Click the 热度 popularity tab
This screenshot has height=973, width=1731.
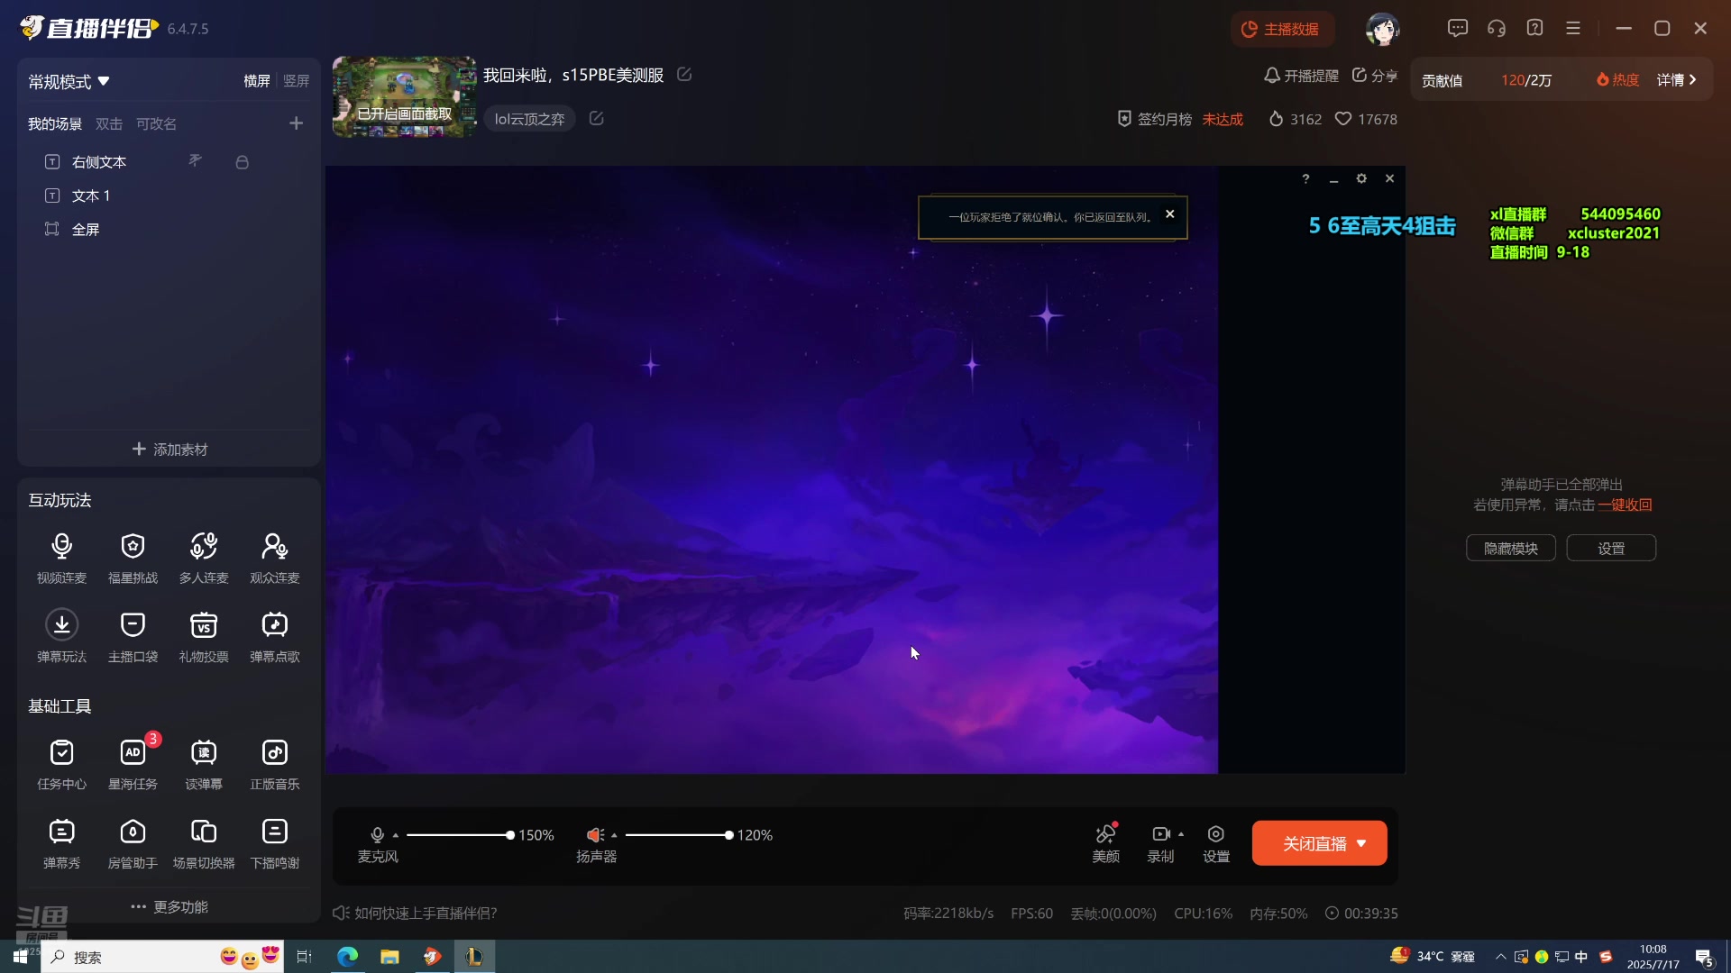(1617, 80)
